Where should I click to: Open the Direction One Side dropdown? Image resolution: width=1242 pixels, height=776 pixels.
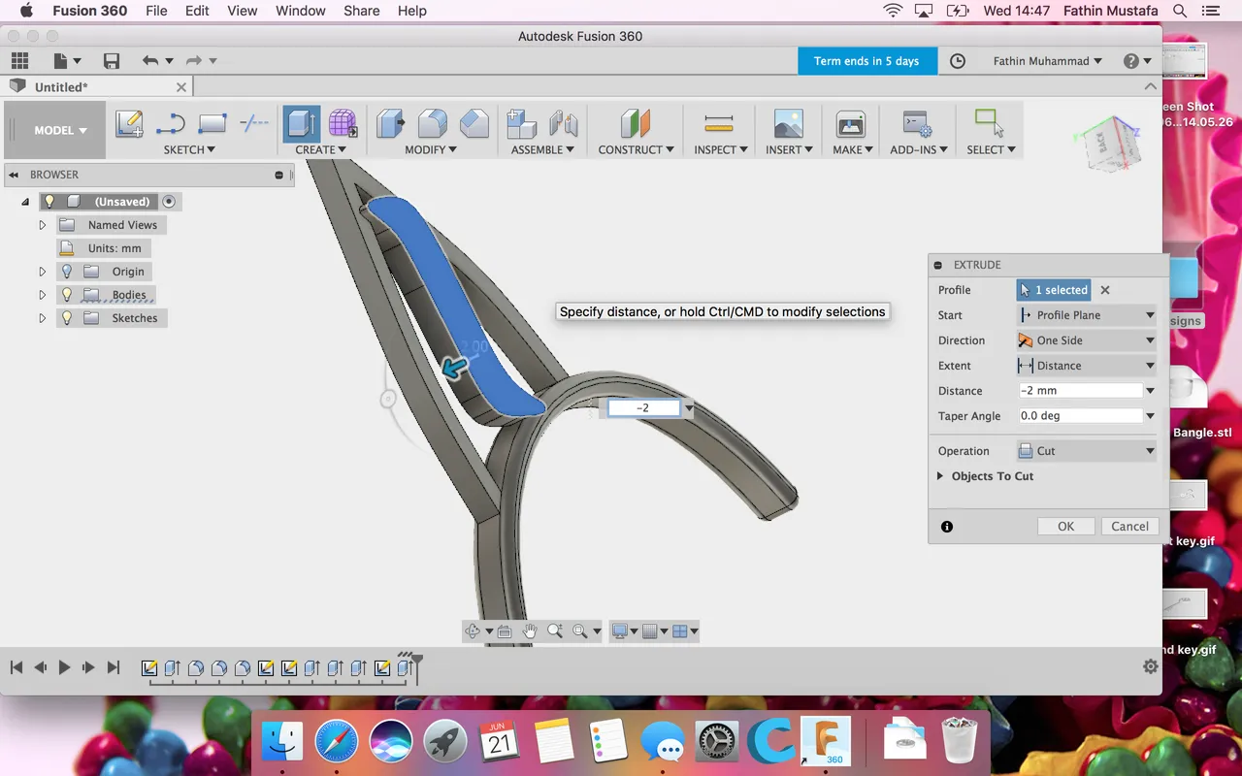tap(1087, 340)
